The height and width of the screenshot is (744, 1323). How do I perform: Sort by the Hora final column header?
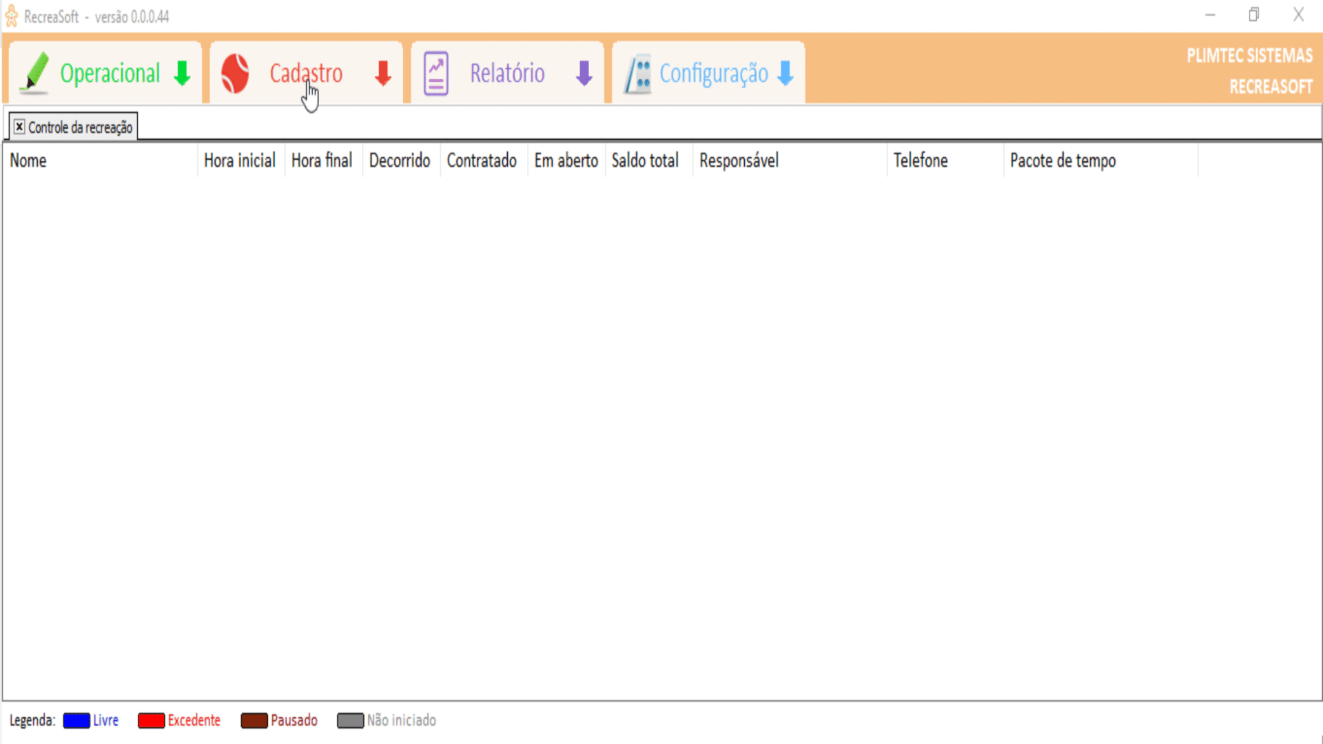tap(324, 161)
